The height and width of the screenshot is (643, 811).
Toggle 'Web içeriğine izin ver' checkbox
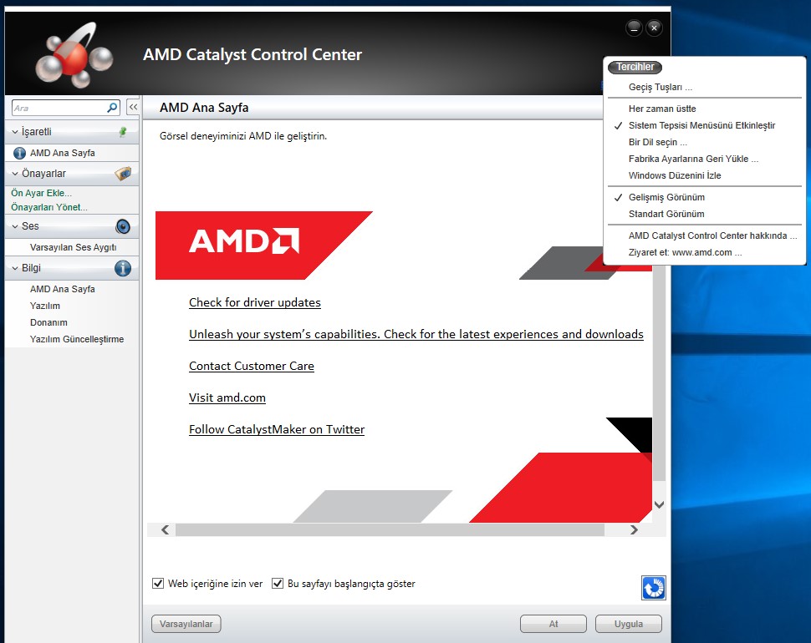click(x=158, y=584)
